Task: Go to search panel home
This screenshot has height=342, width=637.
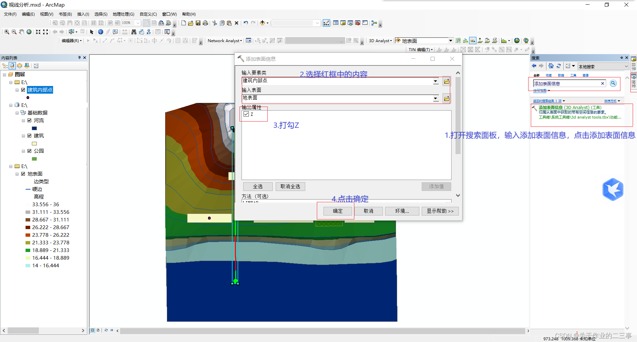Action: tap(551, 66)
